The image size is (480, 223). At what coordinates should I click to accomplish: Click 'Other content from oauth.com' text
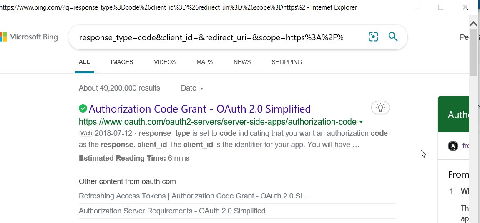pyautogui.click(x=127, y=182)
